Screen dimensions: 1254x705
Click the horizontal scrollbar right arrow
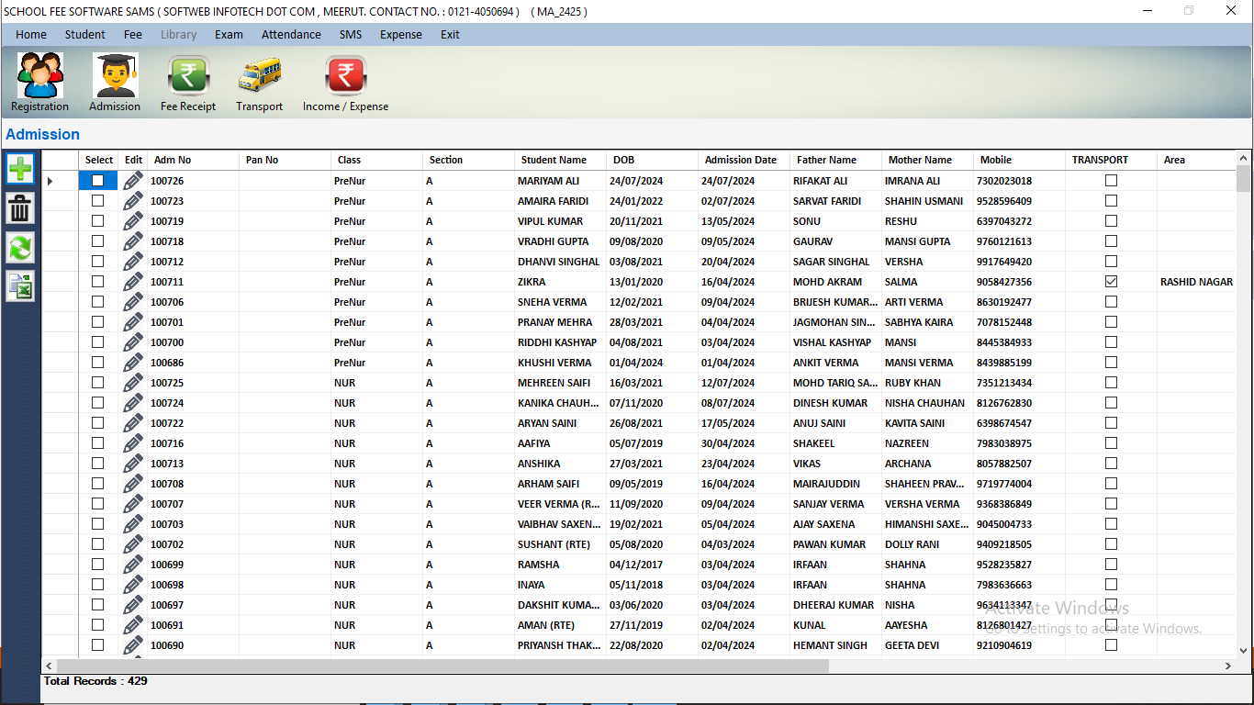1228,666
